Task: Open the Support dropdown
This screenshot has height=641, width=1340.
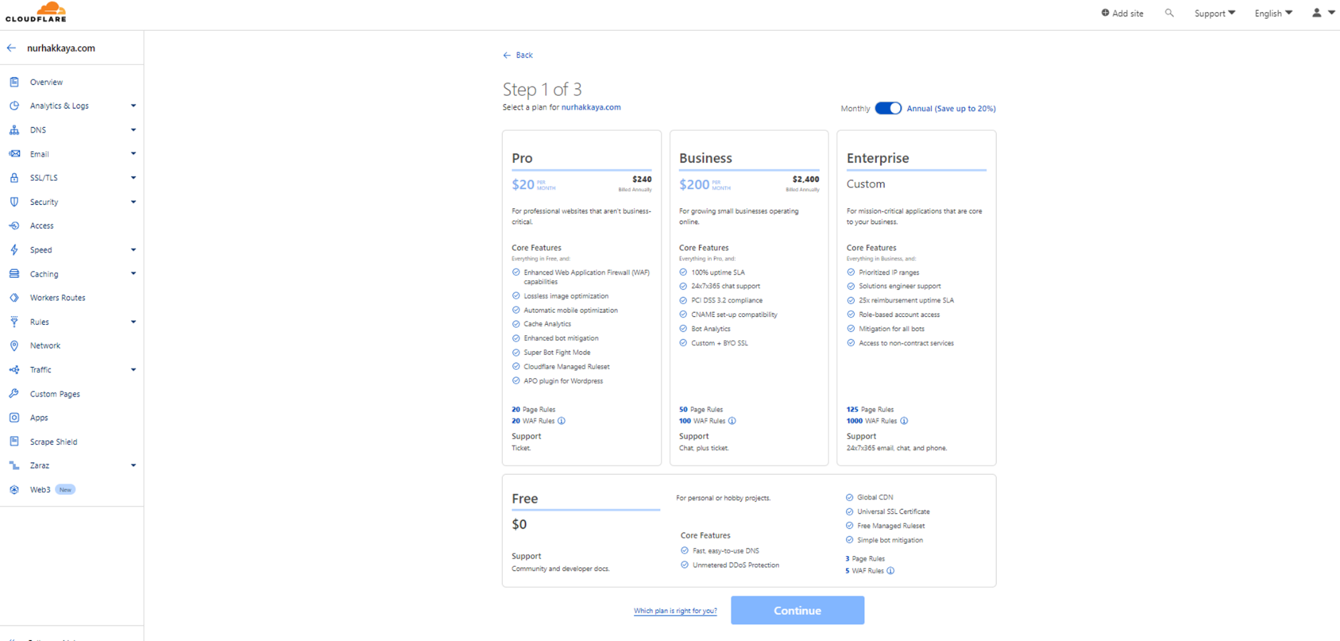Action: (1215, 13)
